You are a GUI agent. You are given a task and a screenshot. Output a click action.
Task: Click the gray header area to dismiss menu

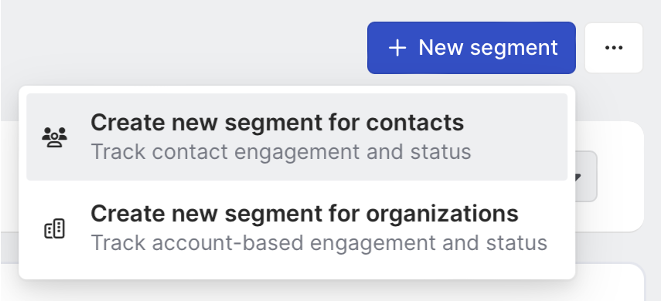click(169, 42)
